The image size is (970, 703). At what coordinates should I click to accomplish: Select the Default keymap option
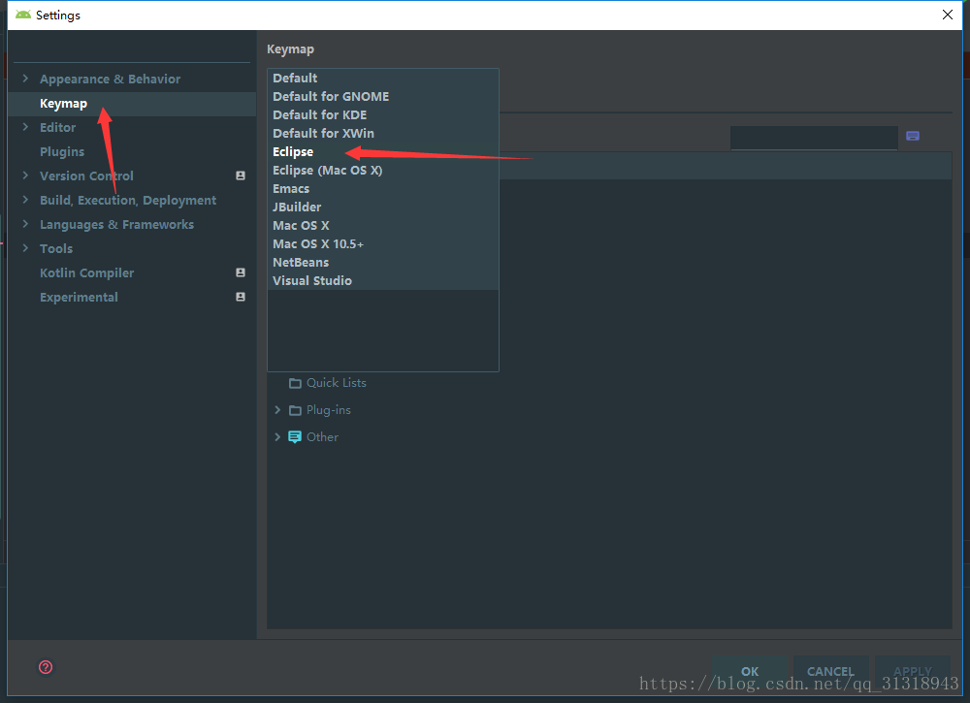point(383,78)
